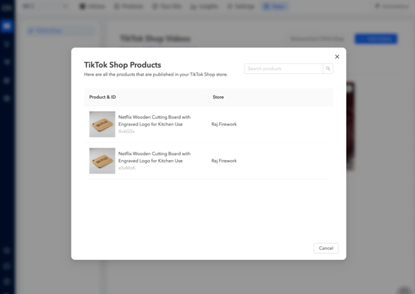Image resolution: width=415 pixels, height=294 pixels.
Task: Switch to the Products tab in top navigation
Action: (x=129, y=6)
